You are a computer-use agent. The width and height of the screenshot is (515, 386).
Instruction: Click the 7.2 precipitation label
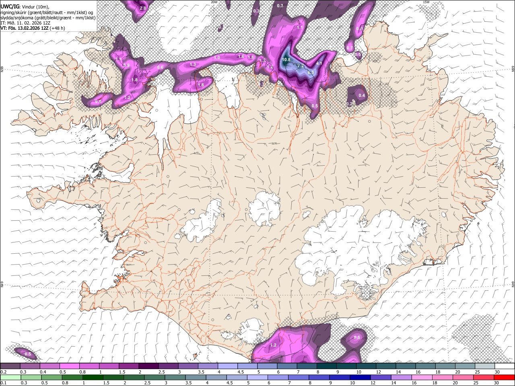tap(300, 66)
